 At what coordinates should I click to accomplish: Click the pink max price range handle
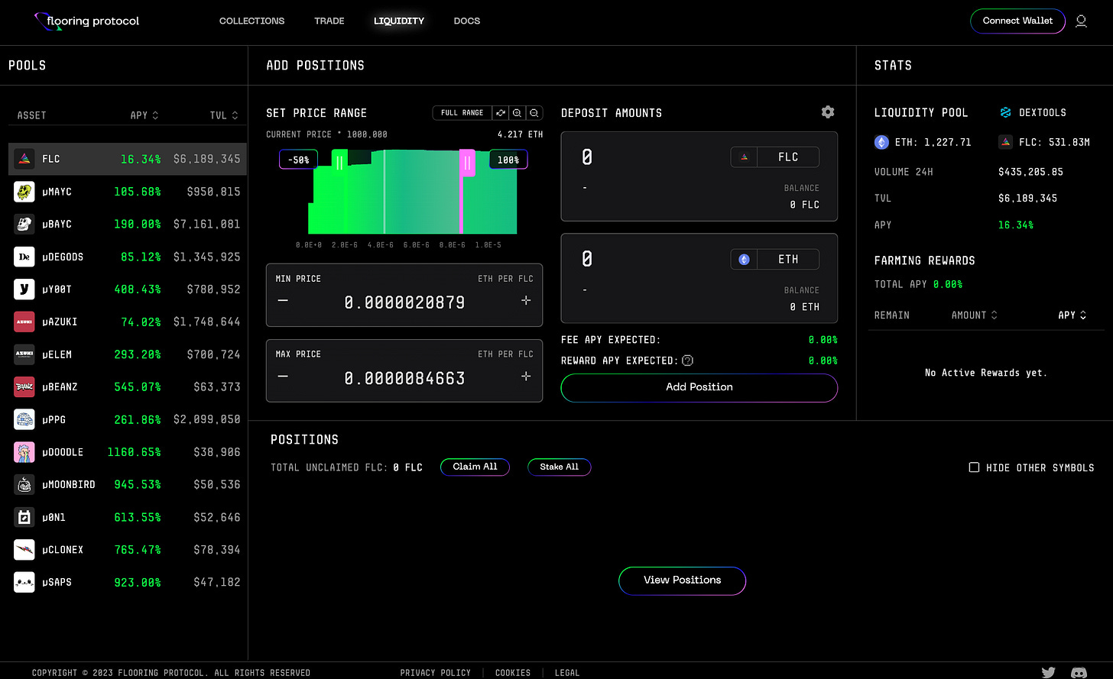467,163
